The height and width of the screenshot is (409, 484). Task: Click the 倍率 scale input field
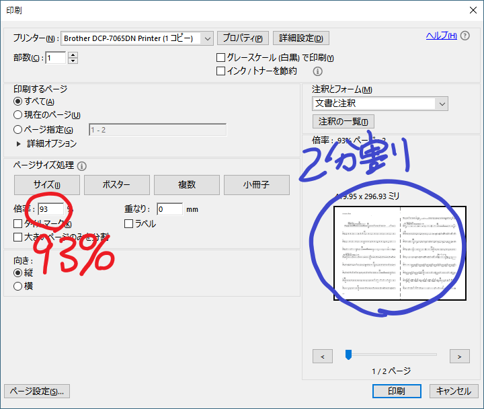51,209
